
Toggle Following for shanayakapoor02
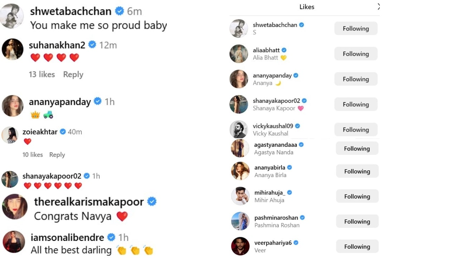pyautogui.click(x=355, y=104)
